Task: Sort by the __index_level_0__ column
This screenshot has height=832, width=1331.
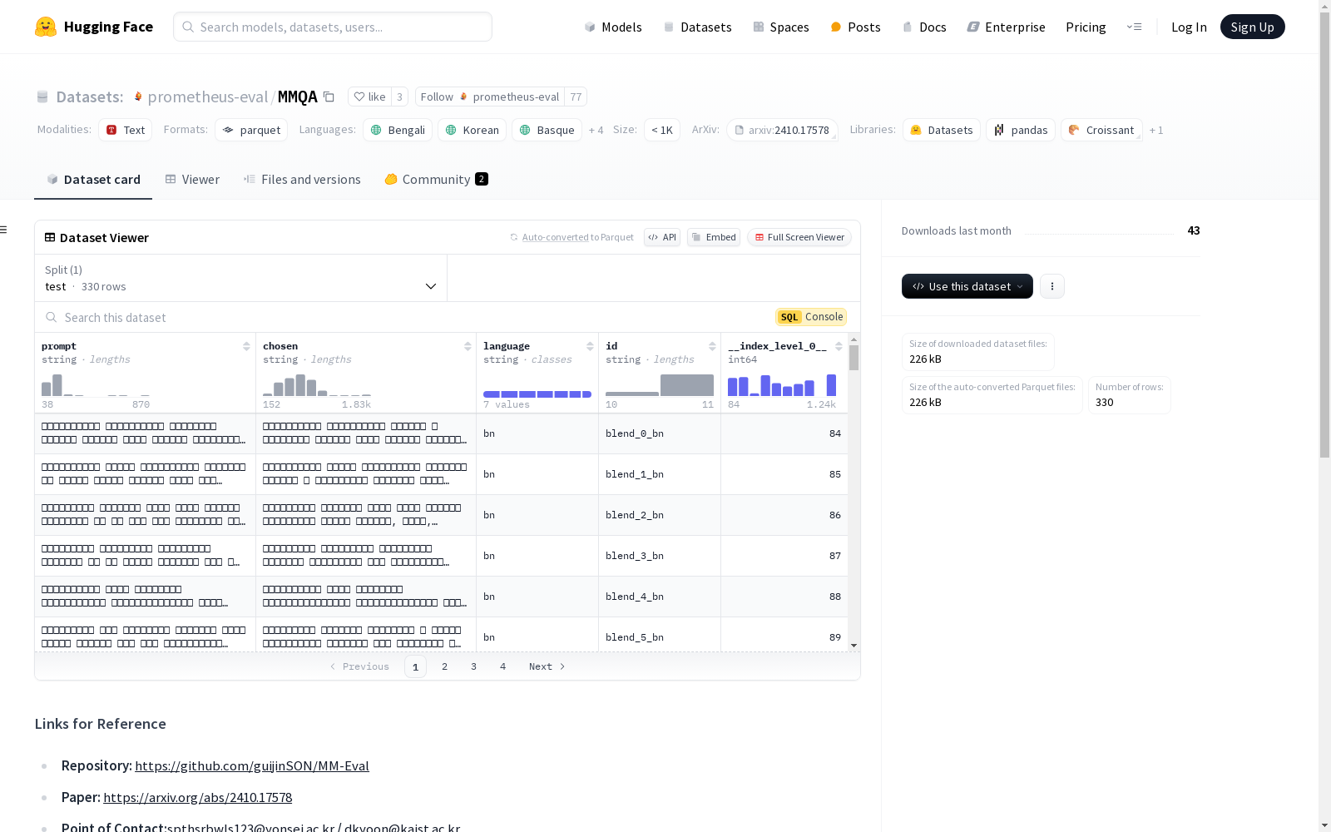Action: point(839,346)
